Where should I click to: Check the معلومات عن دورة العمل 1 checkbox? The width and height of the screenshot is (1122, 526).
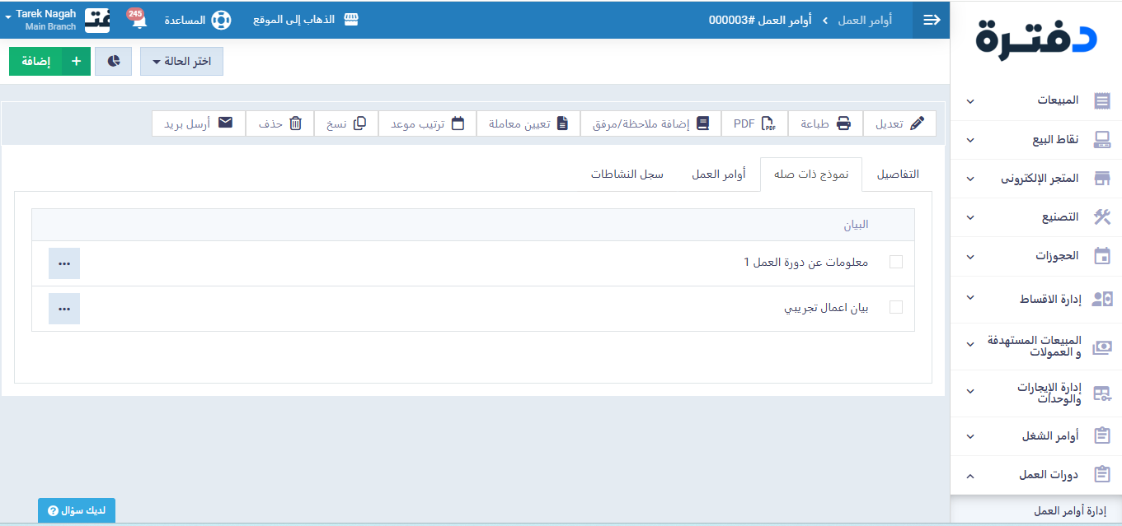click(896, 262)
